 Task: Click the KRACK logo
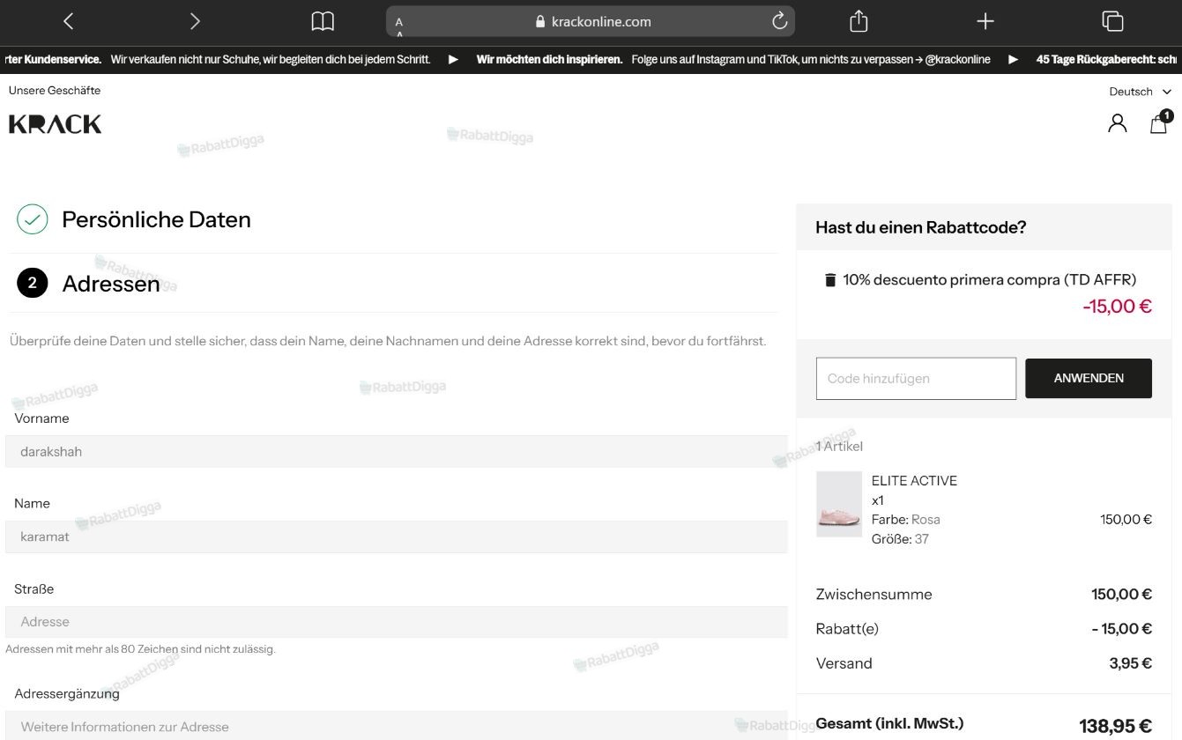55,124
